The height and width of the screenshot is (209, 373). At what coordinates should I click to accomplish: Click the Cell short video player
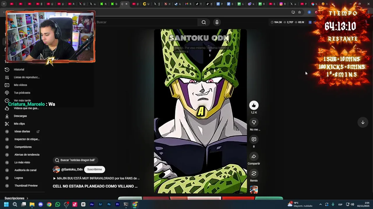[x=200, y=111]
